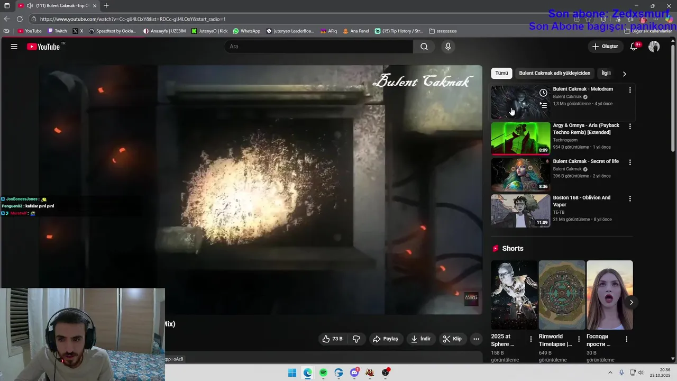
Task: Download the video with İndir
Action: 421,339
